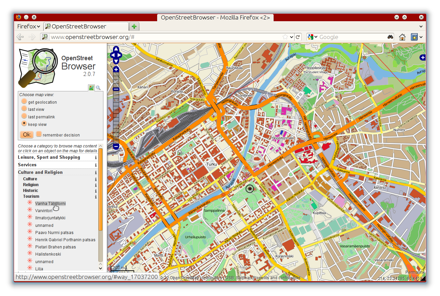The height and width of the screenshot is (296, 440).
Task: Zoom in using the map plus button
Action: (116, 69)
